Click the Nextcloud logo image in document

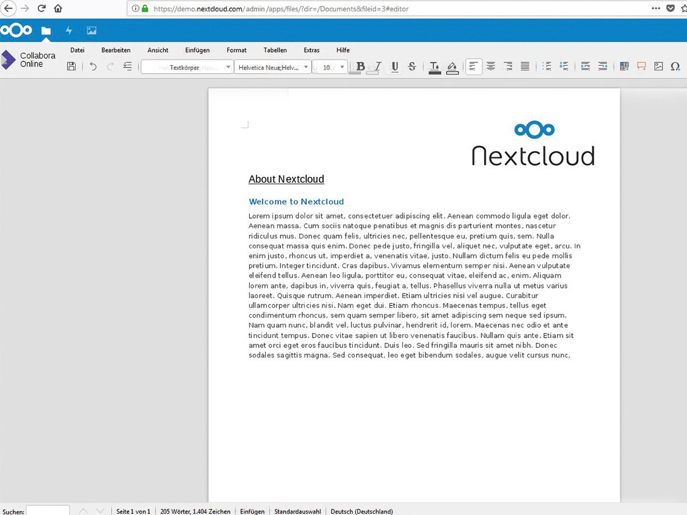[534, 144]
